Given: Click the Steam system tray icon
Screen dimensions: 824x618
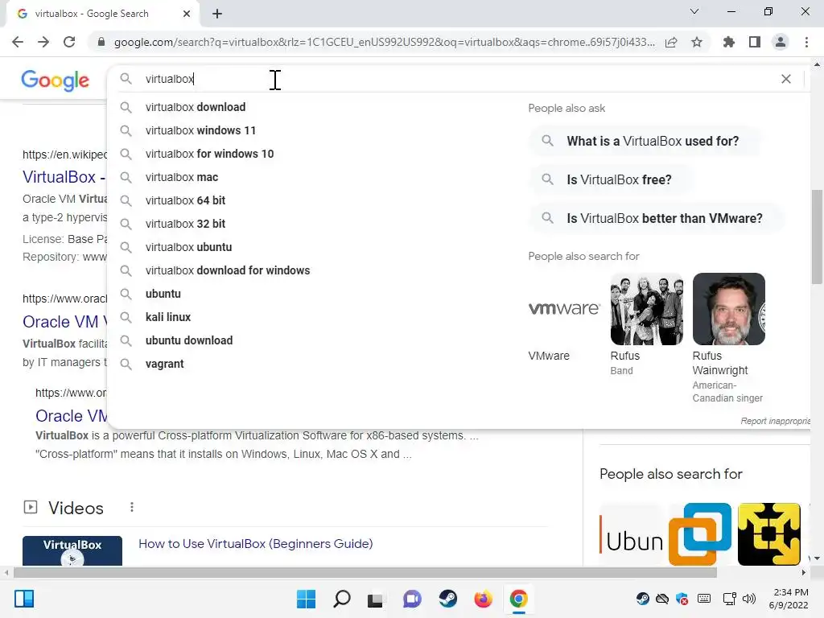Looking at the screenshot, I should [x=642, y=599].
